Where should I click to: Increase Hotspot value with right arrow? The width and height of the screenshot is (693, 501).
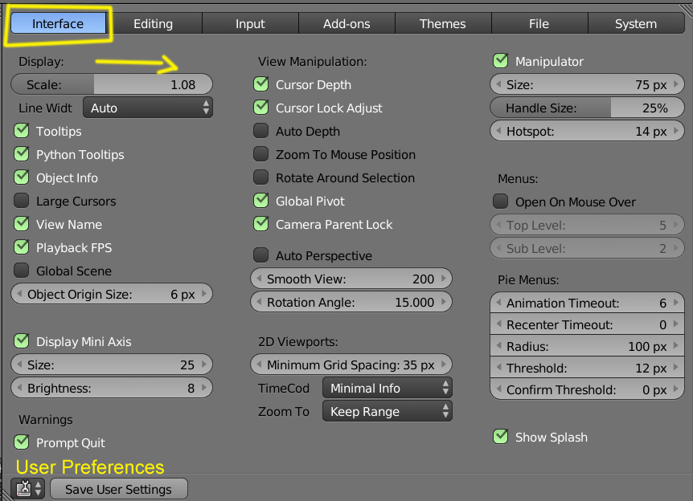click(x=678, y=131)
